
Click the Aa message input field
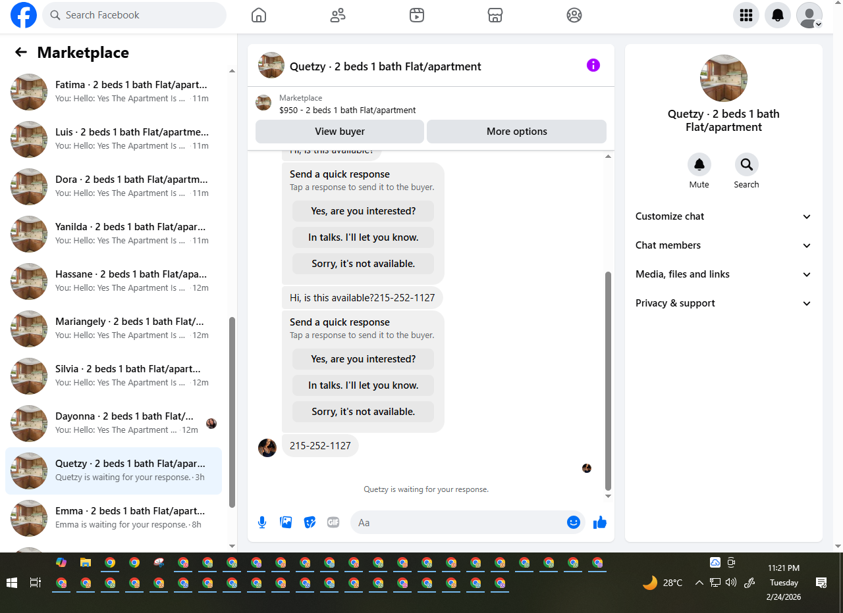458,522
